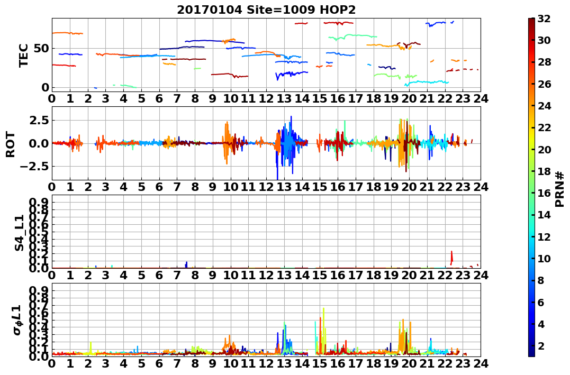Screen dimensions: 570x375
Task: Click hour 3 tick below ROT panel
Action: [x=105, y=187]
